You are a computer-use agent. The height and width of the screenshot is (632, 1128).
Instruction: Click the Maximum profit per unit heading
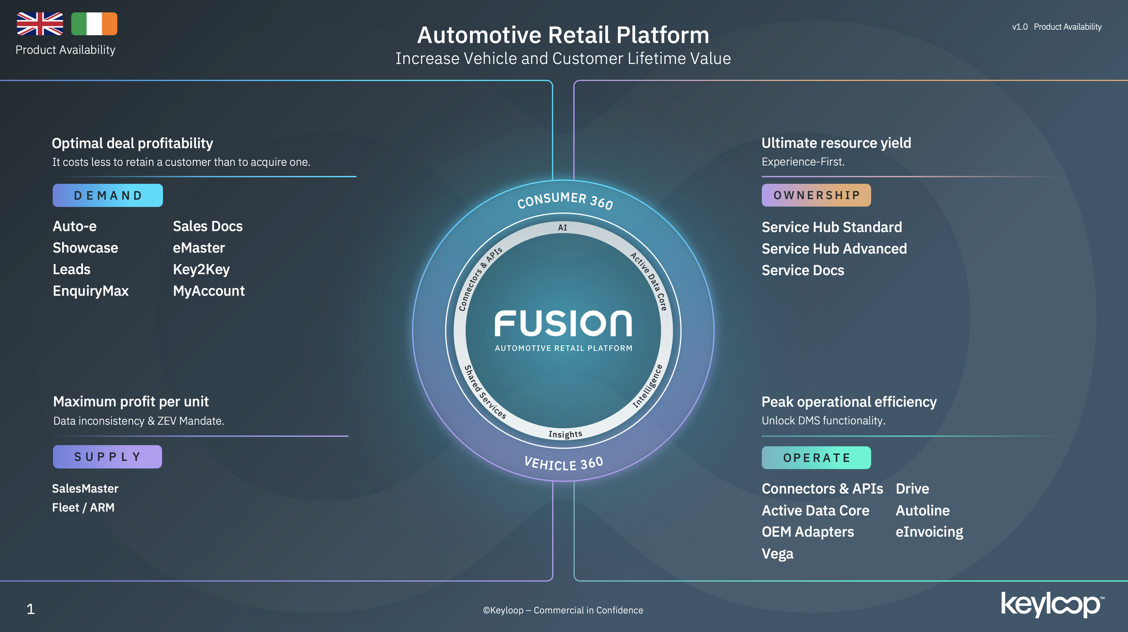[x=131, y=402]
